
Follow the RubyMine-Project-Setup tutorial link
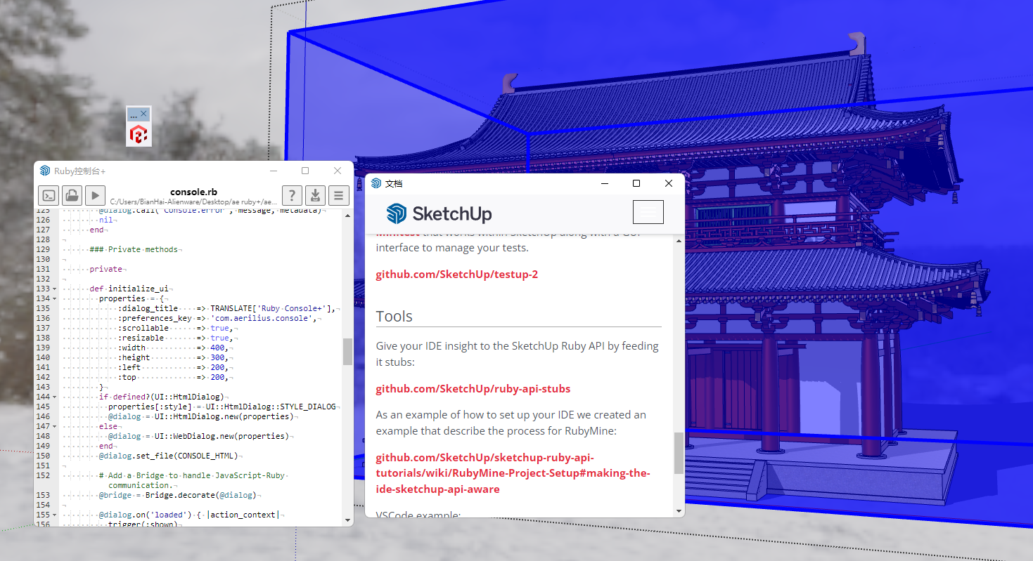[x=512, y=473]
